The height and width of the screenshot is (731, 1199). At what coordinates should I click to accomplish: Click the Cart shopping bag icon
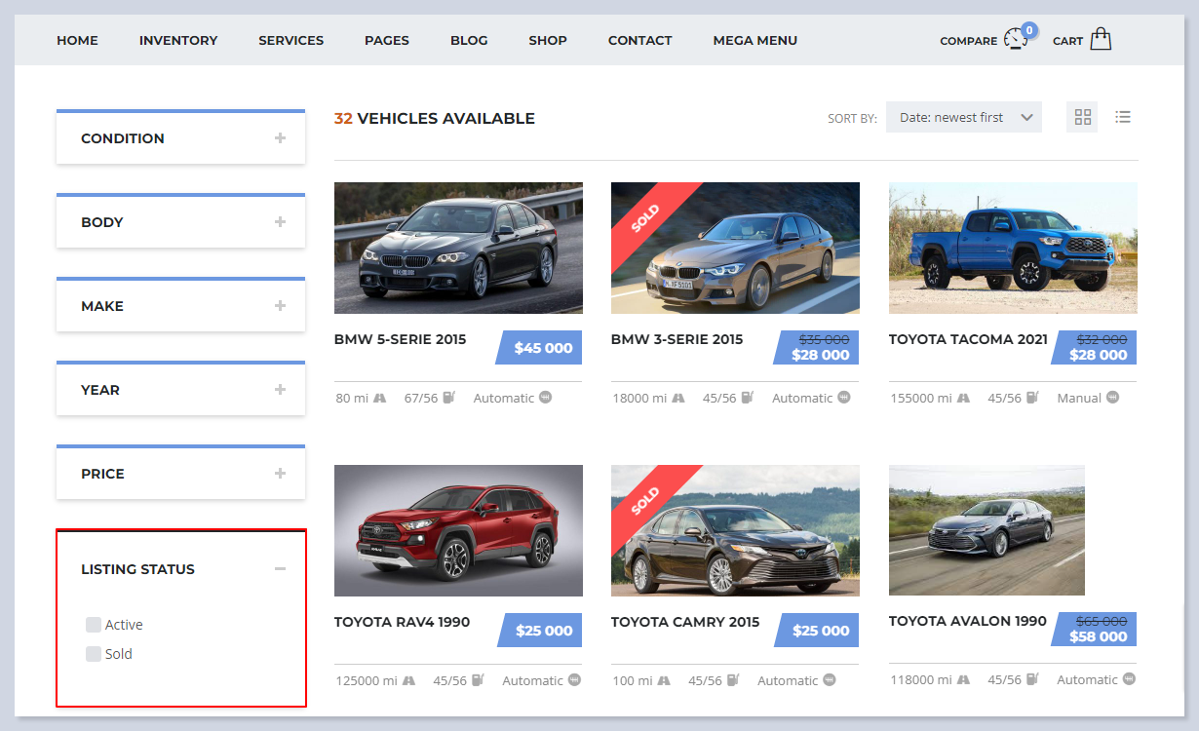[1101, 39]
